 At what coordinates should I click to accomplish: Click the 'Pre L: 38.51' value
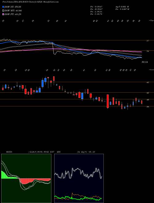(96, 12)
